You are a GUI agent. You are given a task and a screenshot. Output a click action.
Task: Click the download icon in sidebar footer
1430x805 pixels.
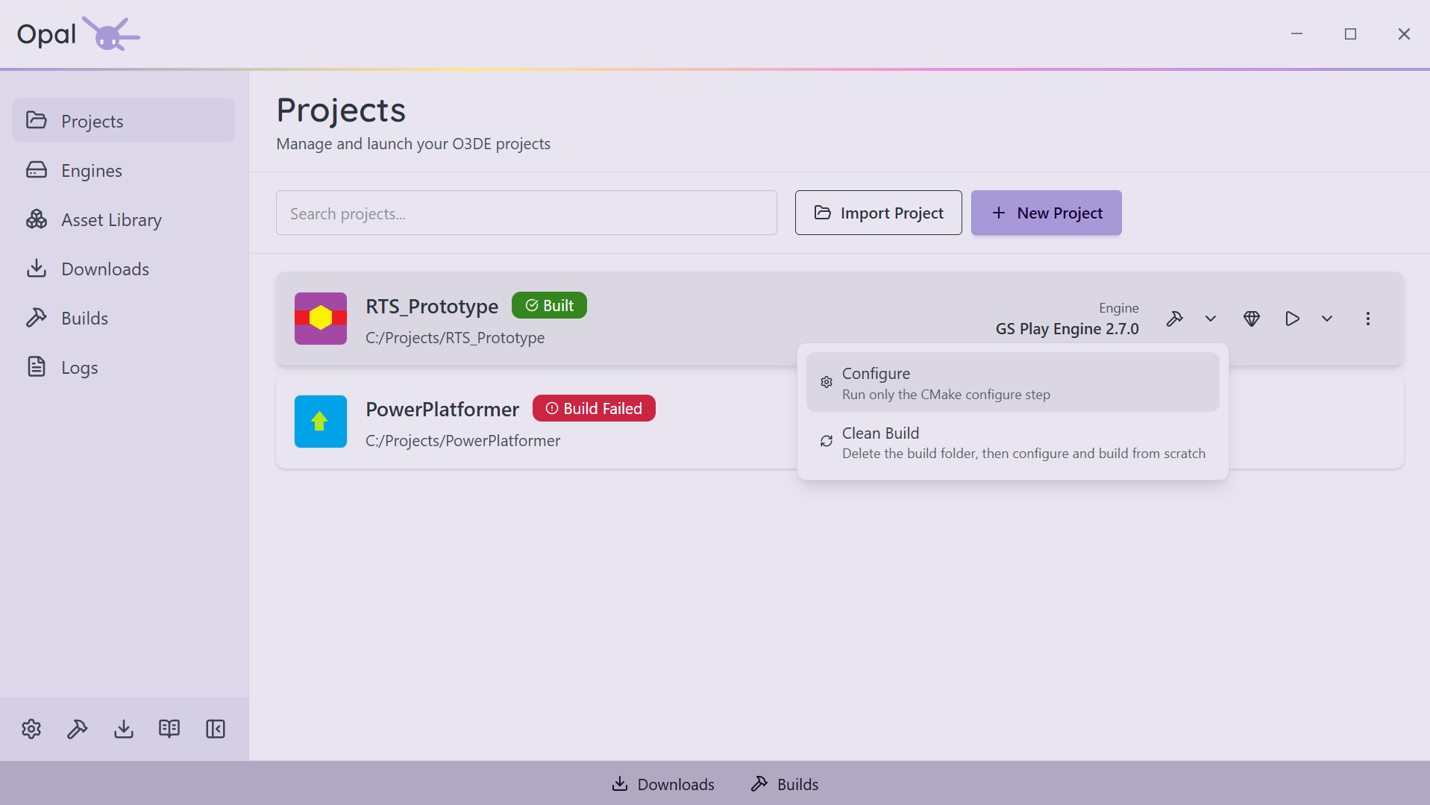(x=124, y=729)
